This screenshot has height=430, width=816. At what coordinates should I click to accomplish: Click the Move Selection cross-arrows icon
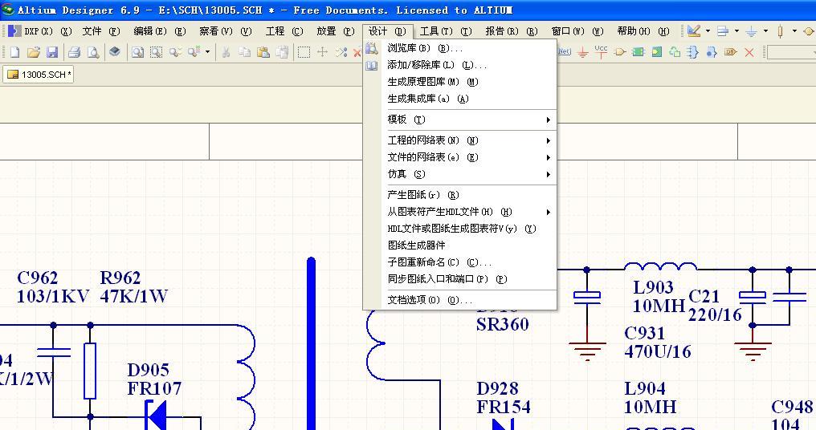pos(323,52)
